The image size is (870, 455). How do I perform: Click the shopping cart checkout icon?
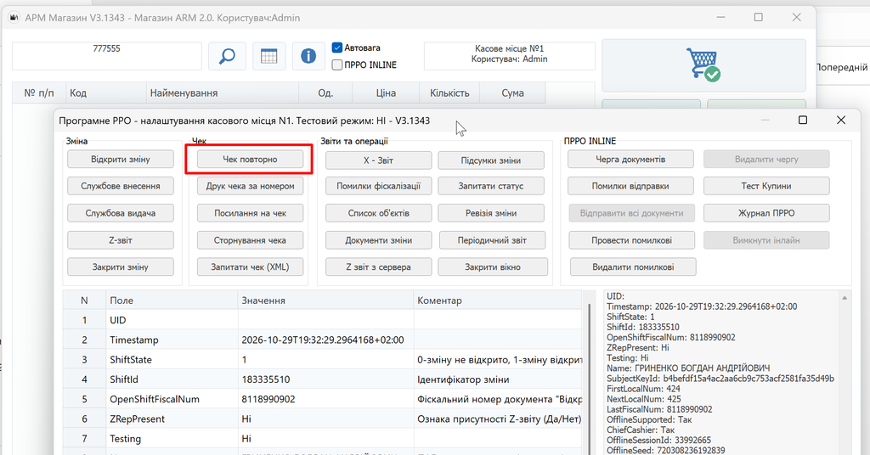coord(703,65)
